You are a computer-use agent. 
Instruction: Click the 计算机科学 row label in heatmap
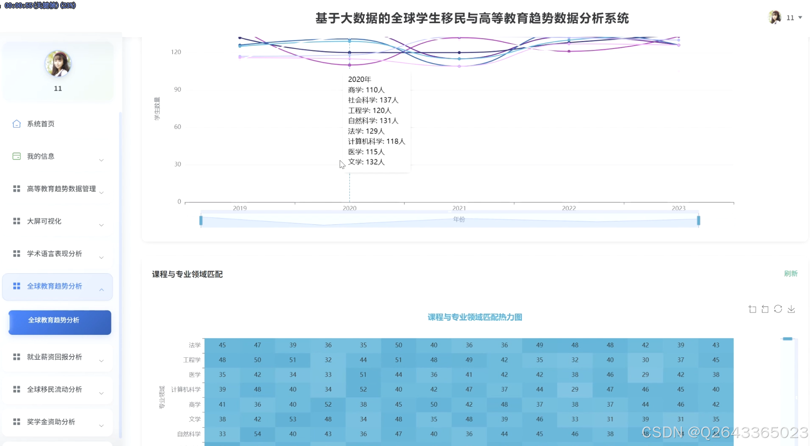(x=186, y=389)
